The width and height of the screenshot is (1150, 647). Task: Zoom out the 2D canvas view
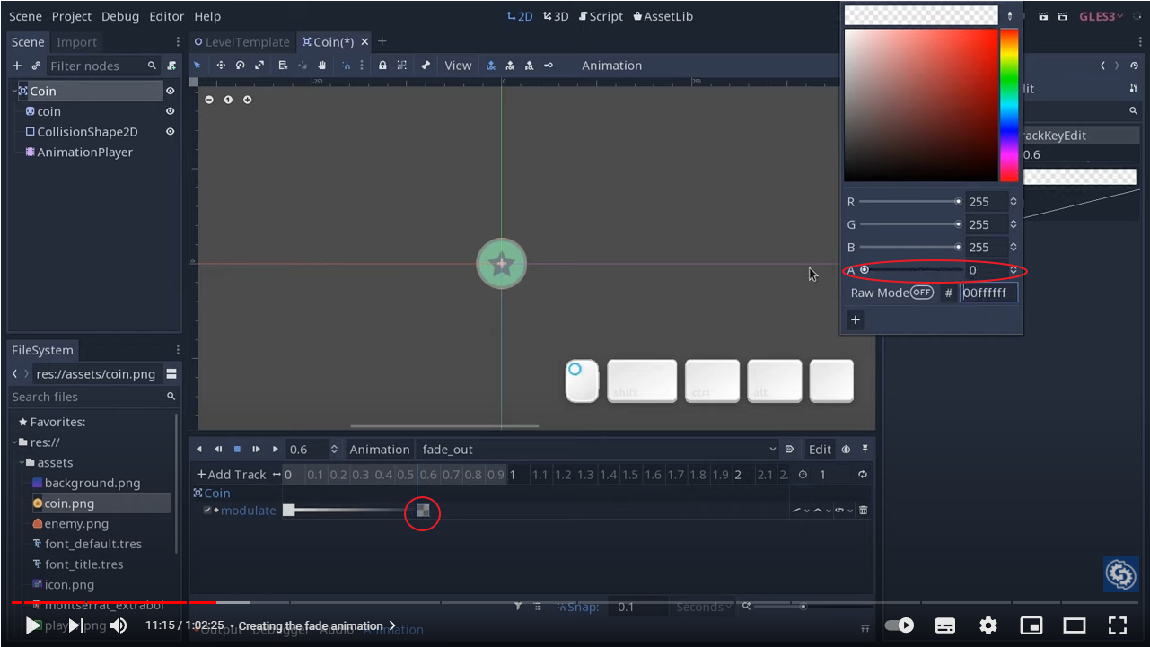click(209, 100)
